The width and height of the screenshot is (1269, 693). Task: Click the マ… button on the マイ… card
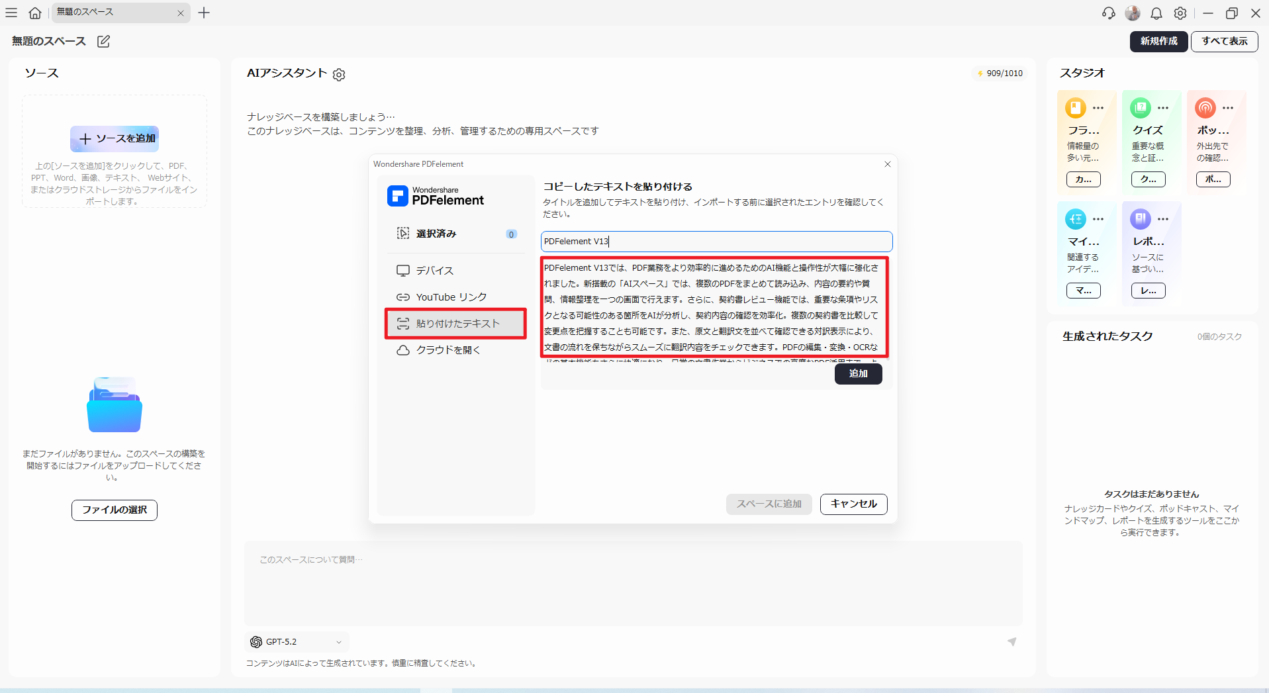(1084, 291)
